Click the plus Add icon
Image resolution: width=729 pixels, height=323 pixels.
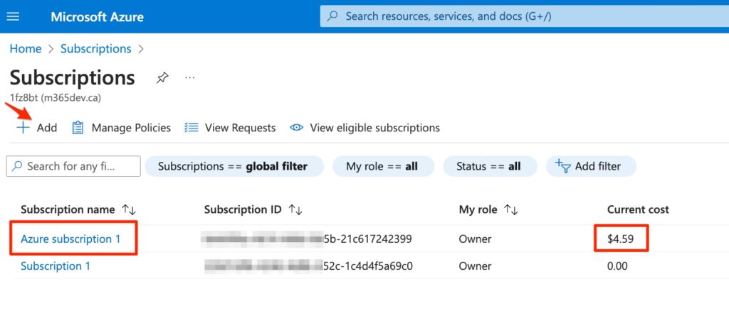coord(23,128)
